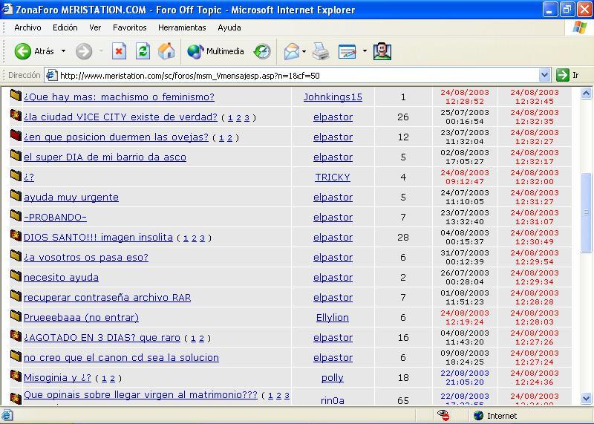The image size is (594, 424).
Task: Stop page loading with the red X icon
Action: (119, 51)
